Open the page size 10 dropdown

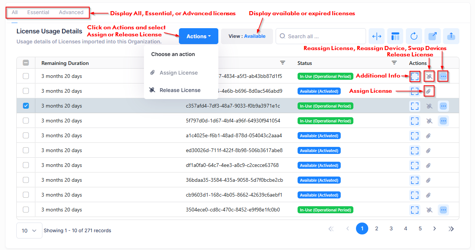coord(29,230)
